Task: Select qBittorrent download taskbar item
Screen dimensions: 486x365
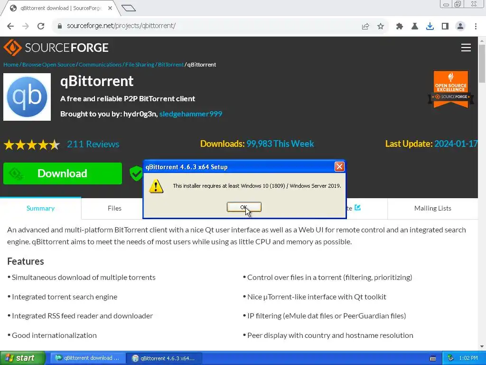Action: [x=87, y=358]
